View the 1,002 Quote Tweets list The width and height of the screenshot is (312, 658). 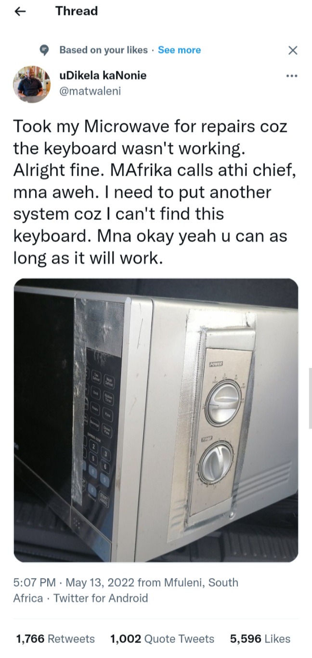point(162,639)
